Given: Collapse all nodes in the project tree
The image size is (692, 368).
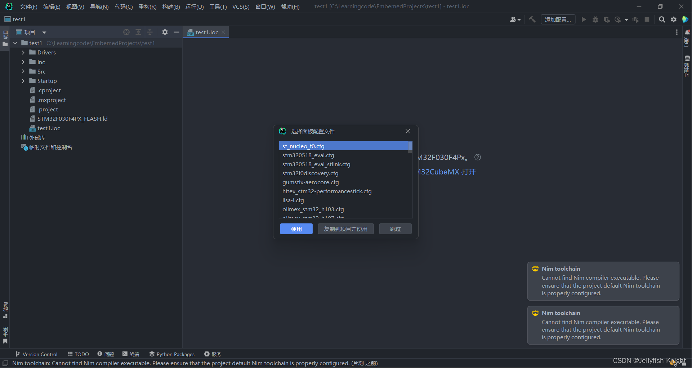Looking at the screenshot, I should (x=150, y=32).
